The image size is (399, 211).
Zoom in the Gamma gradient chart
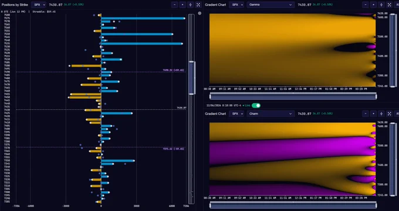click(x=374, y=5)
